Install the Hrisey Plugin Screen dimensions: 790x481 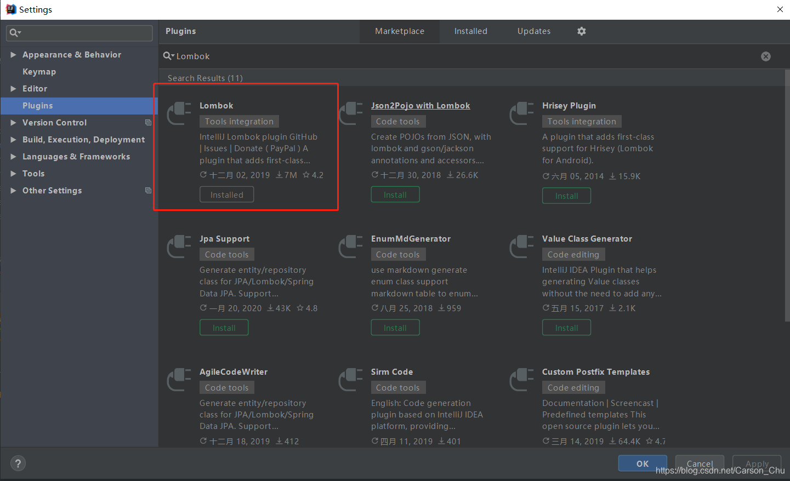tap(567, 196)
